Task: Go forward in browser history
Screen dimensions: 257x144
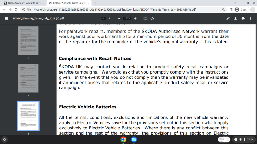Action: tap(10, 10)
